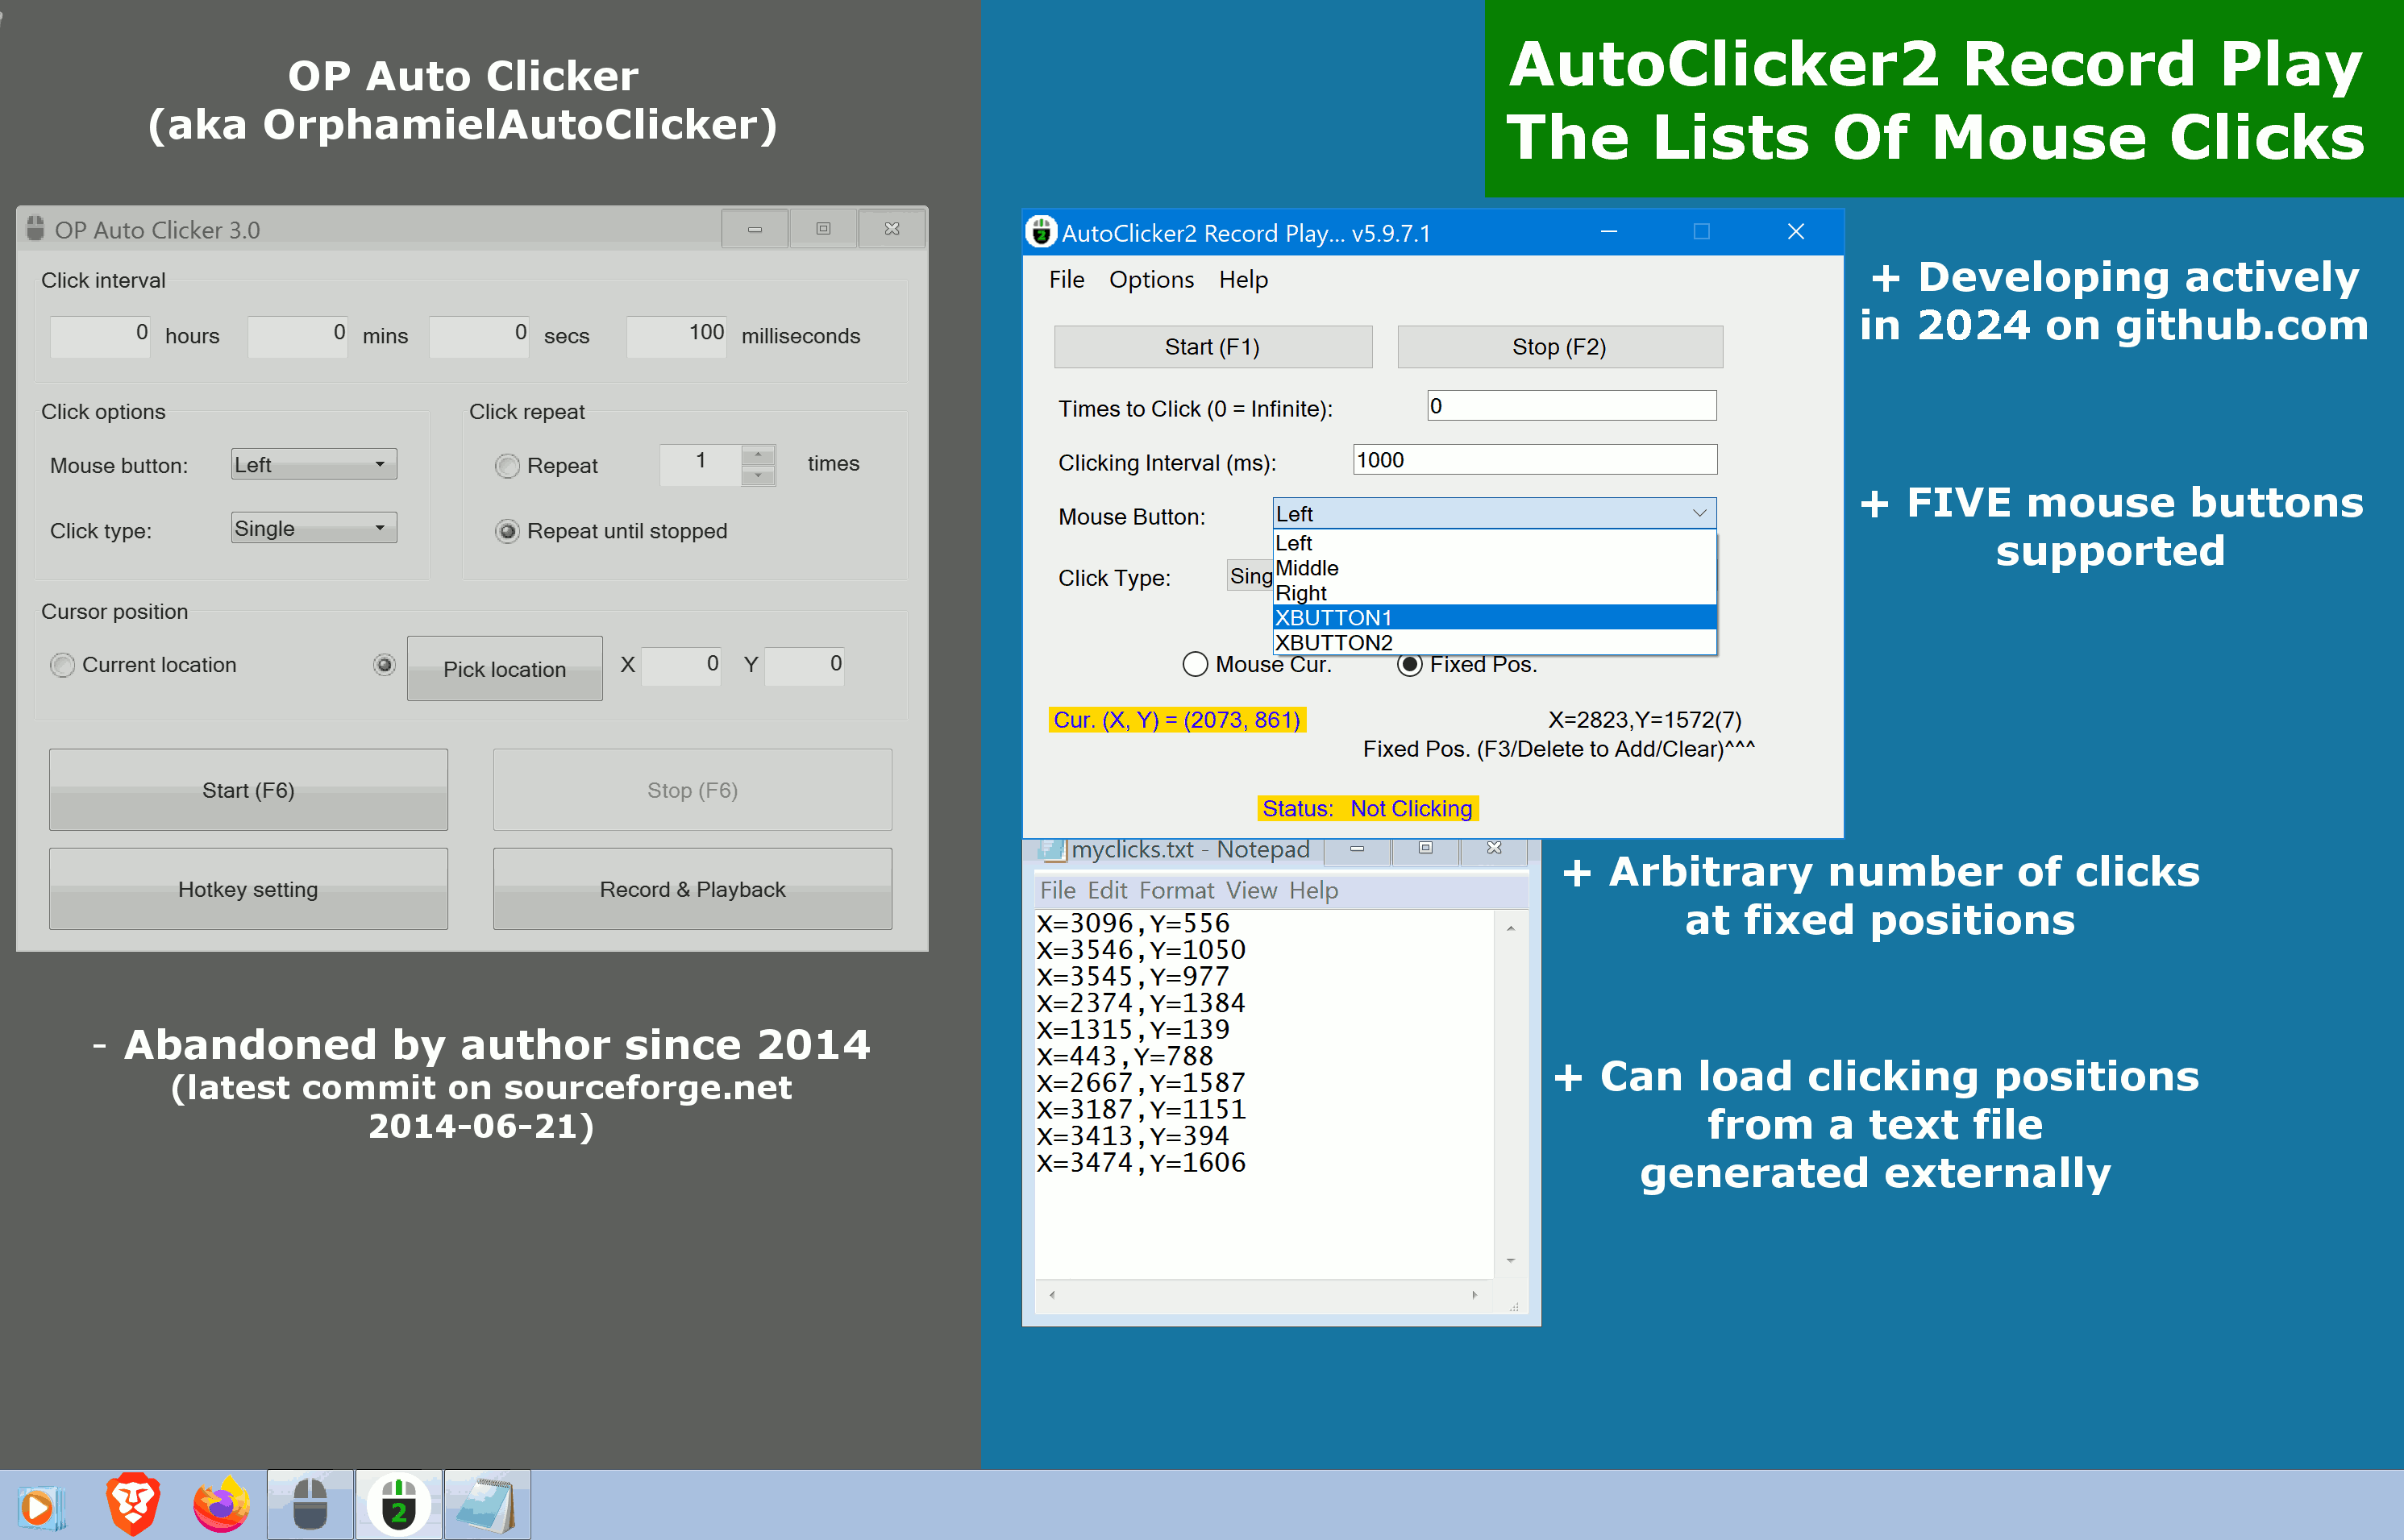Image resolution: width=2404 pixels, height=1540 pixels.
Task: Open Windows Media Player from the taskbar
Action: point(42,1503)
